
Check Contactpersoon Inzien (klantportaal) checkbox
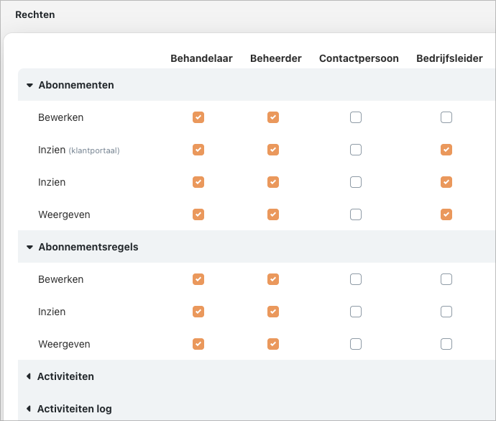pos(356,150)
